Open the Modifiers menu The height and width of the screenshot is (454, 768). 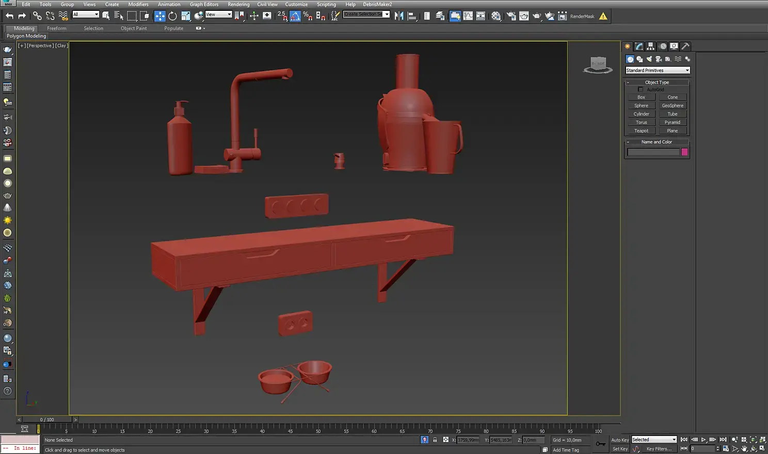coord(138,4)
